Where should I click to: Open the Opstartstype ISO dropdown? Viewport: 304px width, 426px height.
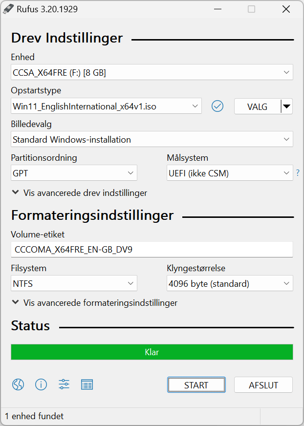pyautogui.click(x=107, y=106)
